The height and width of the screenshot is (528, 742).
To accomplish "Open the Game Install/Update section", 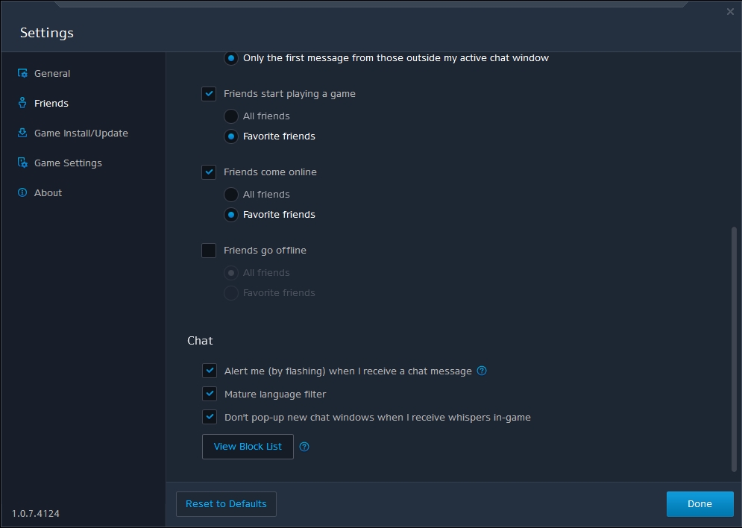I will click(81, 133).
